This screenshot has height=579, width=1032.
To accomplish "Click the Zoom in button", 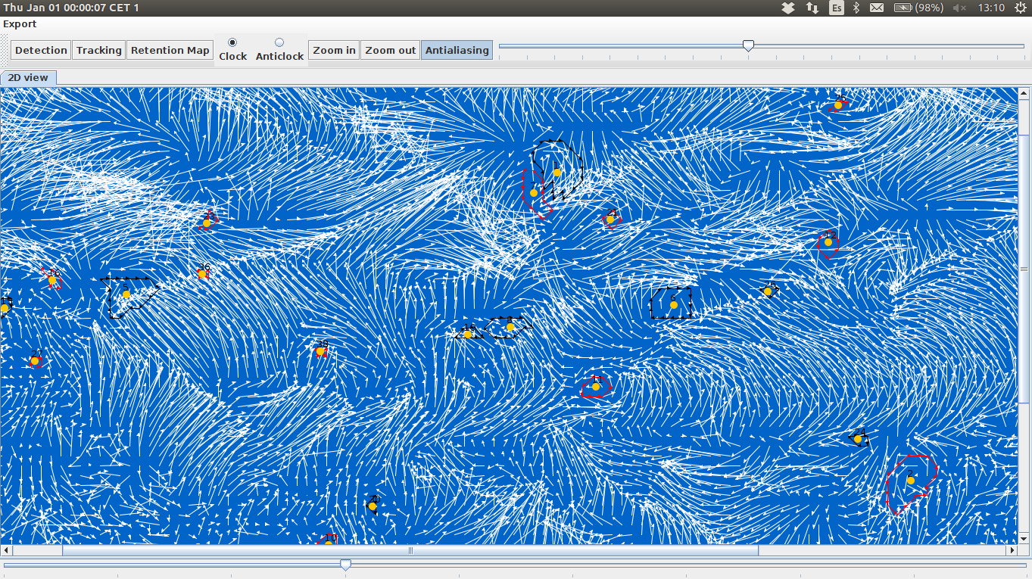I will coord(334,50).
